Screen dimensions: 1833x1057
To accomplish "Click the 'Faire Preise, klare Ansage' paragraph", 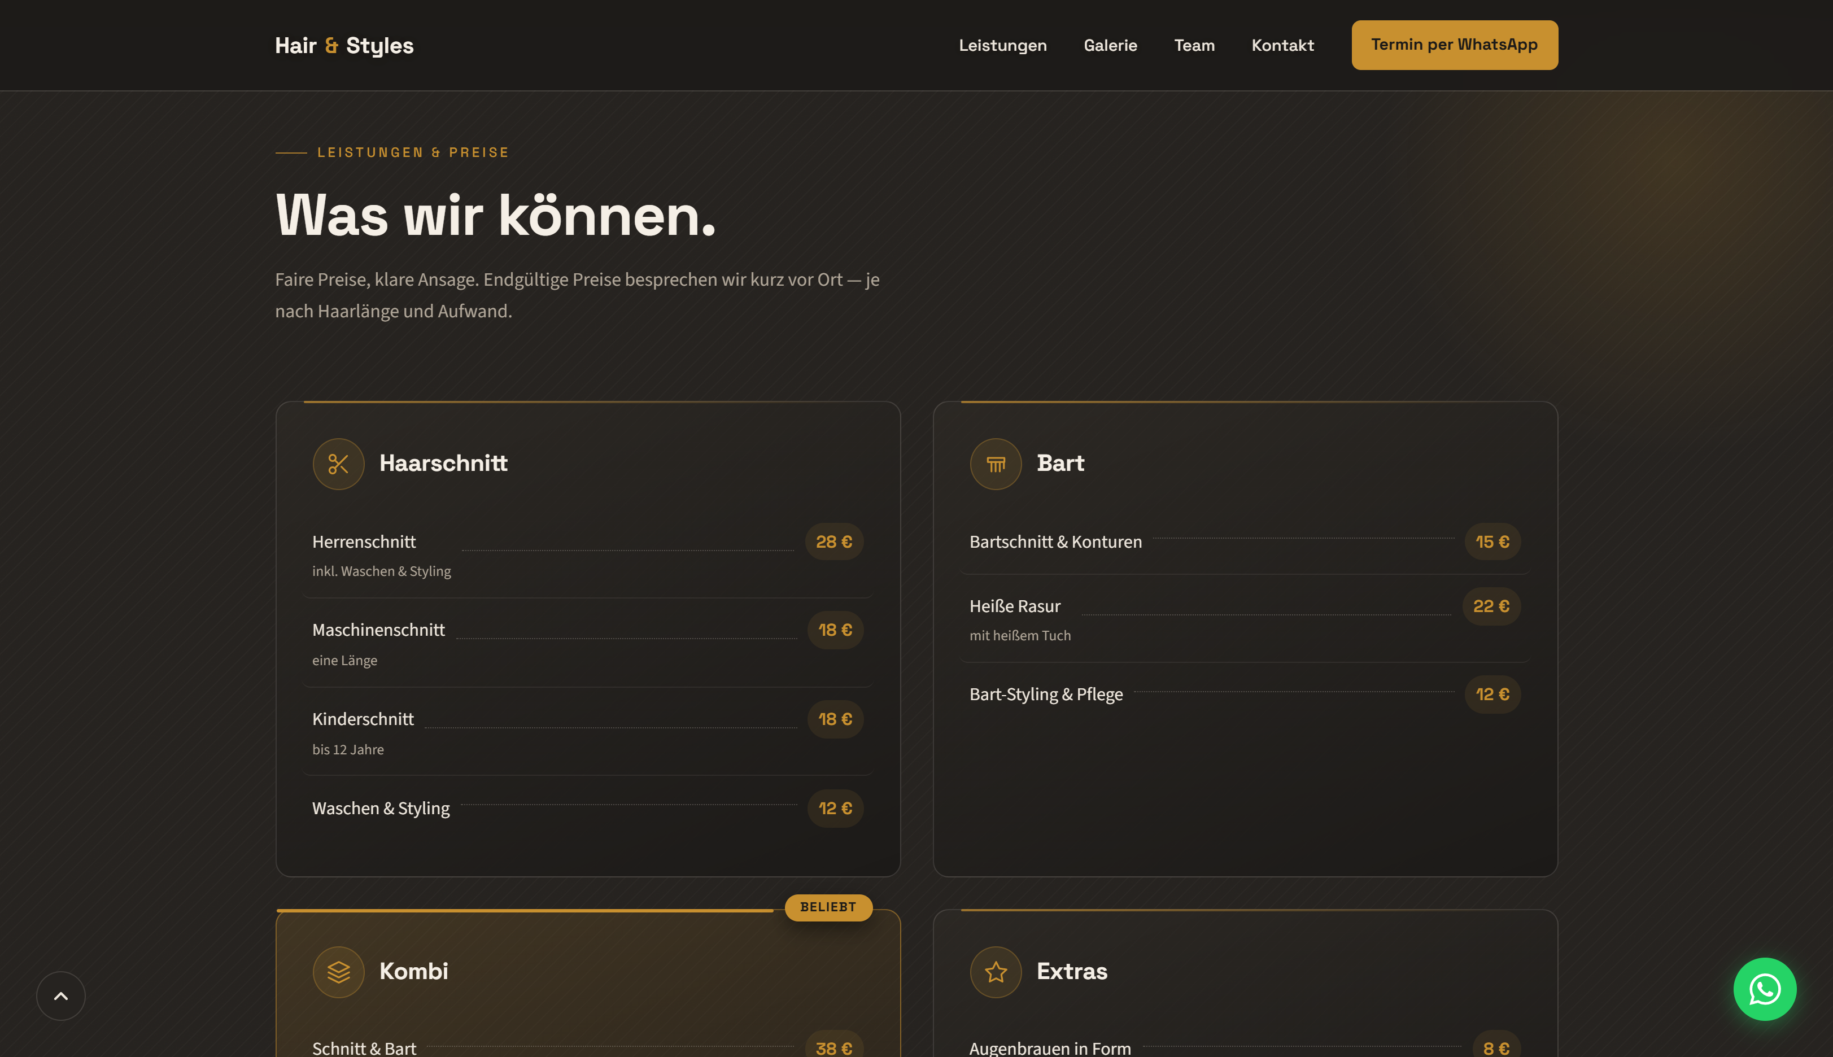I will (x=577, y=295).
